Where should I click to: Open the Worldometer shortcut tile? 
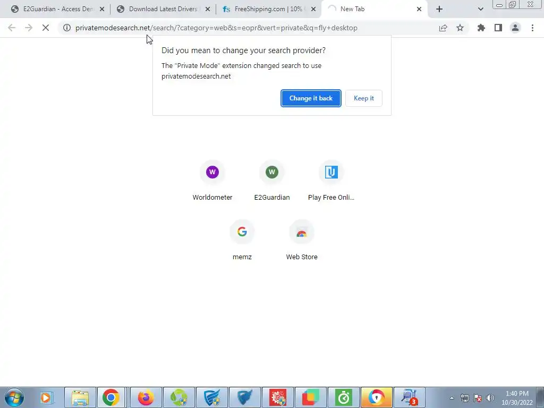tap(212, 181)
